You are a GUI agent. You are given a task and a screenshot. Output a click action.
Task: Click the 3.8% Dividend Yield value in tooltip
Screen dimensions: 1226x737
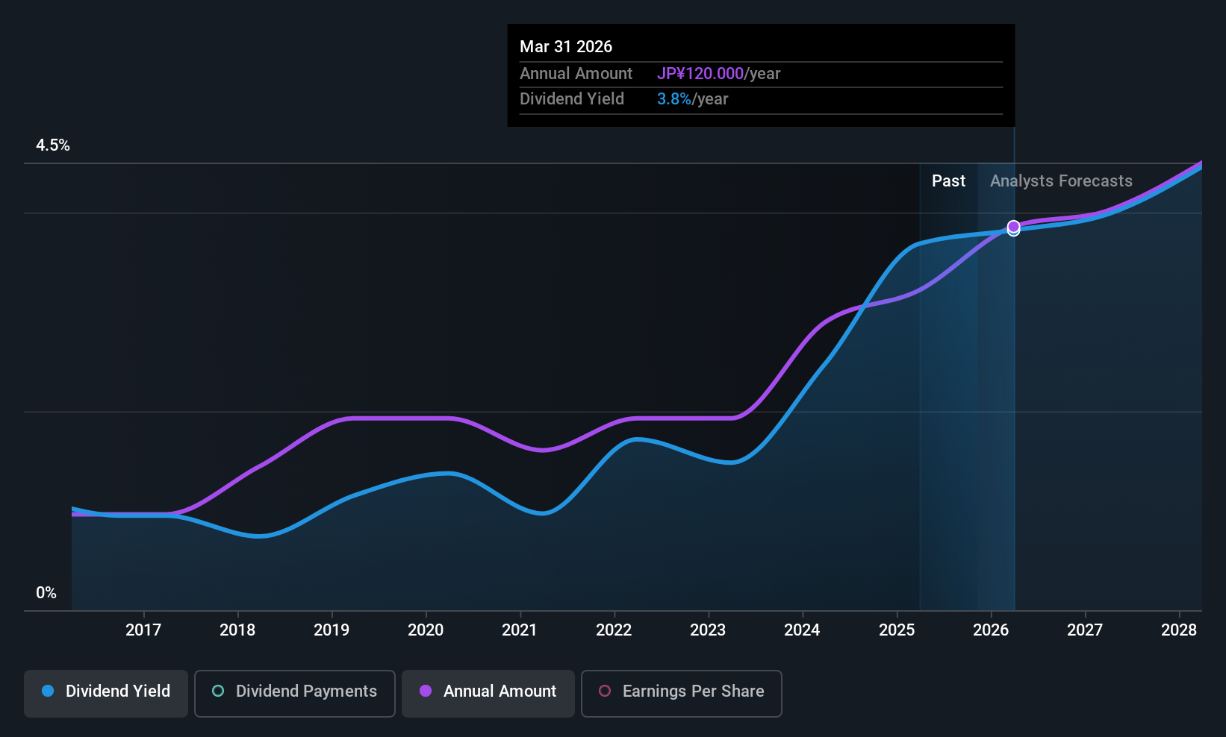coord(672,98)
